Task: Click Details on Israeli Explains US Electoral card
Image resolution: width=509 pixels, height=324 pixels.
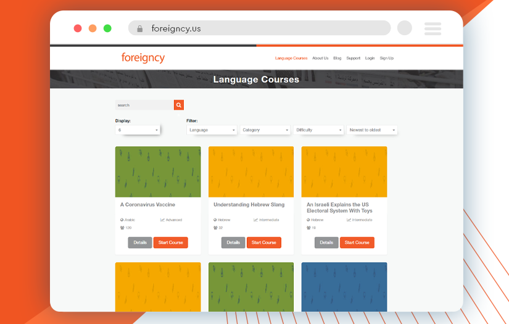Action: (x=326, y=243)
